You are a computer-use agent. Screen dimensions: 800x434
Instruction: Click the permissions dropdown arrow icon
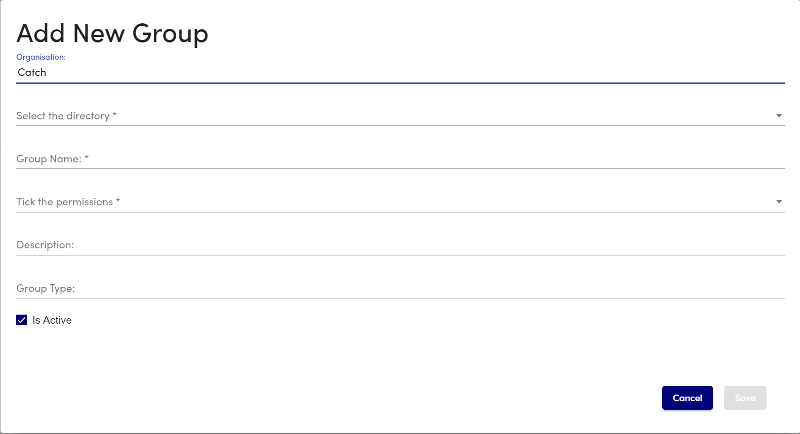[779, 202]
